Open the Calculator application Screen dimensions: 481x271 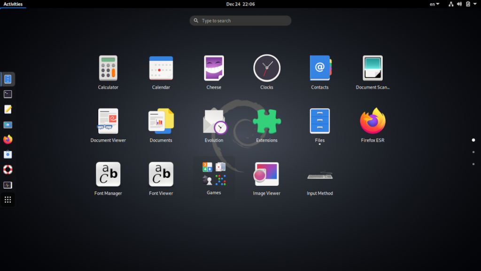[x=108, y=67]
